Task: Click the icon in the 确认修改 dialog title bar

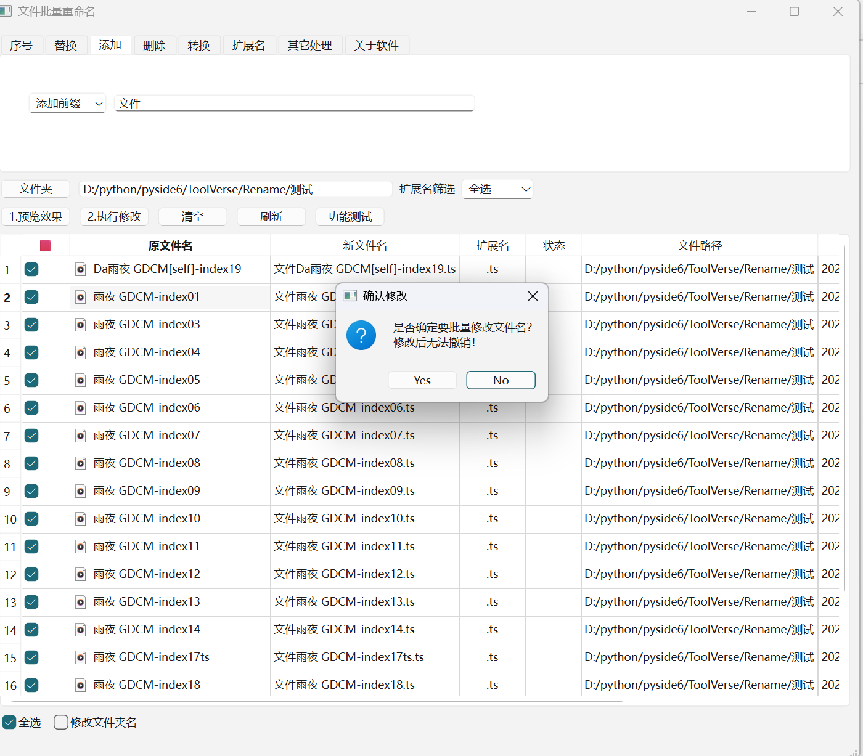Action: pos(350,296)
